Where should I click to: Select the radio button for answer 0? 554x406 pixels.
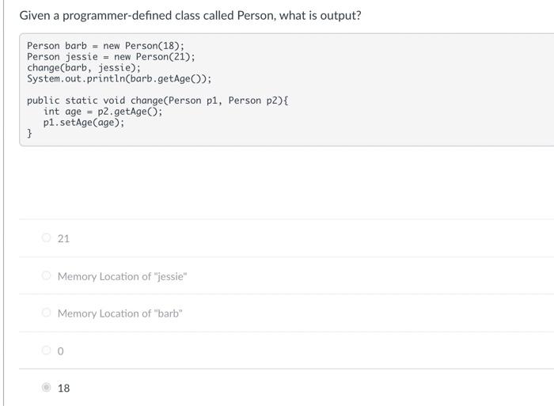coord(46,351)
